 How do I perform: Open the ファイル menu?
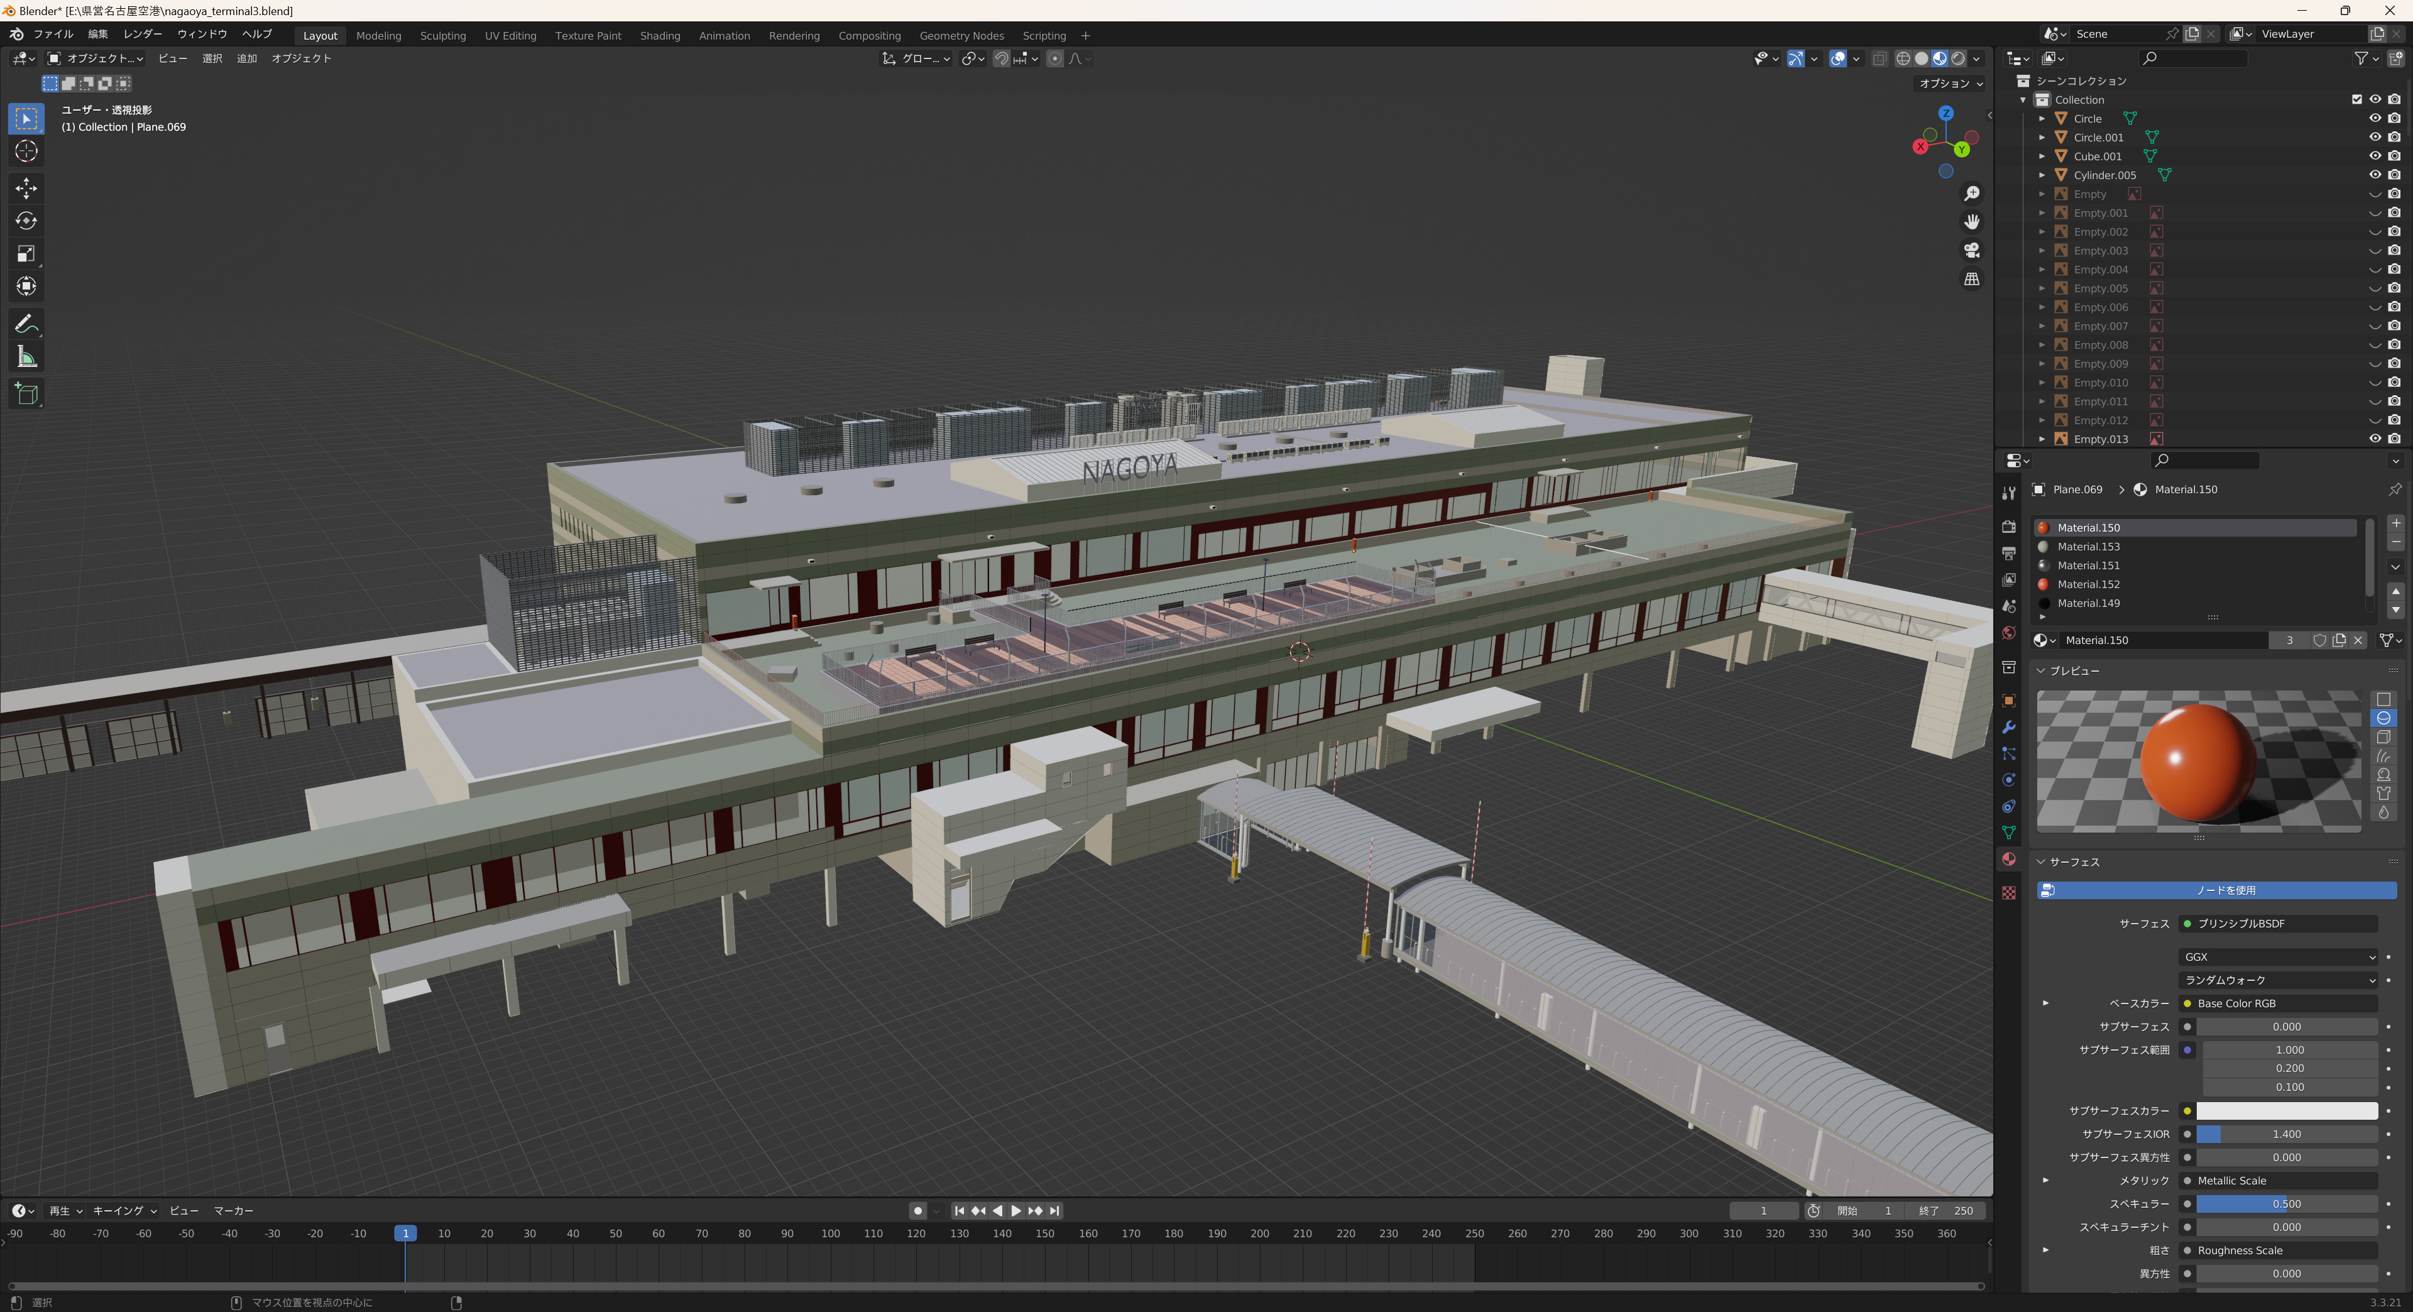53,35
